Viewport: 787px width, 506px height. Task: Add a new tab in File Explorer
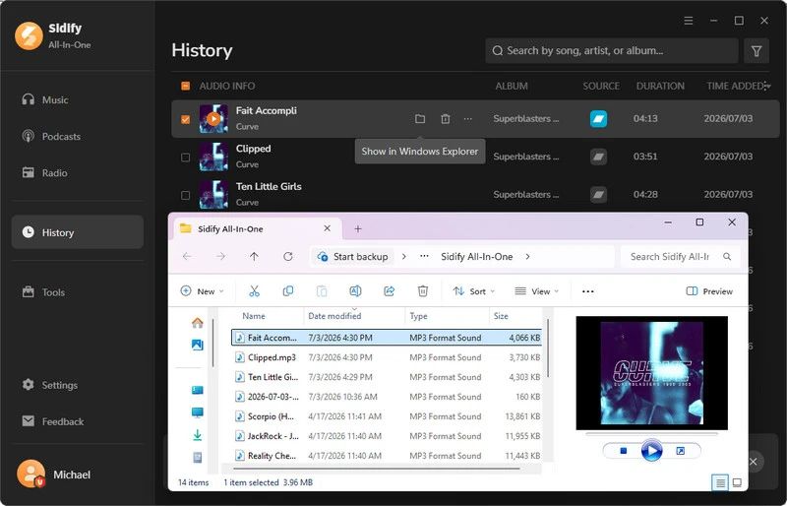(358, 229)
